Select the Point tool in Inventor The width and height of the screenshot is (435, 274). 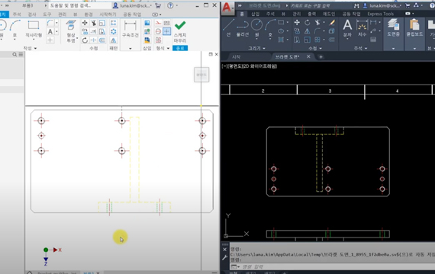tap(50, 40)
